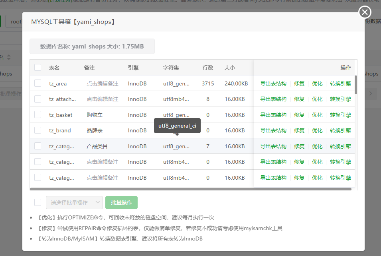This screenshot has height=256, width=381.
Task: Open the 请选择批量操作 dropdown
Action: [x=74, y=202]
